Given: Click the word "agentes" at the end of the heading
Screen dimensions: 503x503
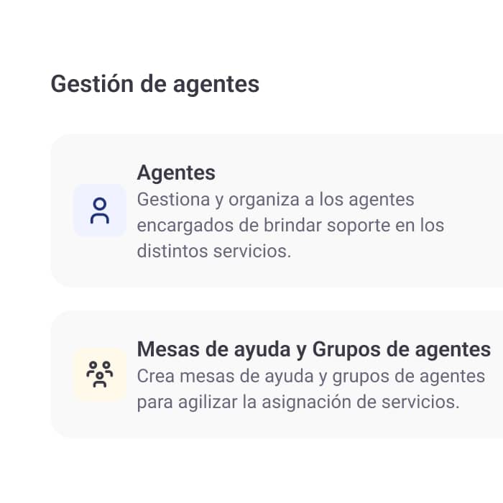Looking at the screenshot, I should 216,85.
